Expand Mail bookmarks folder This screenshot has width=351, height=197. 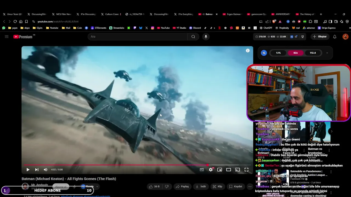[x=66, y=28]
